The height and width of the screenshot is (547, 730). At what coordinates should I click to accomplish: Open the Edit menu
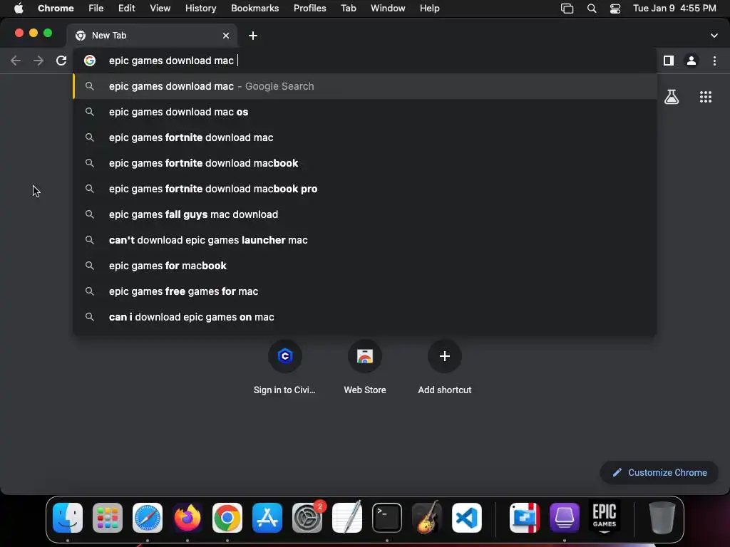click(127, 9)
